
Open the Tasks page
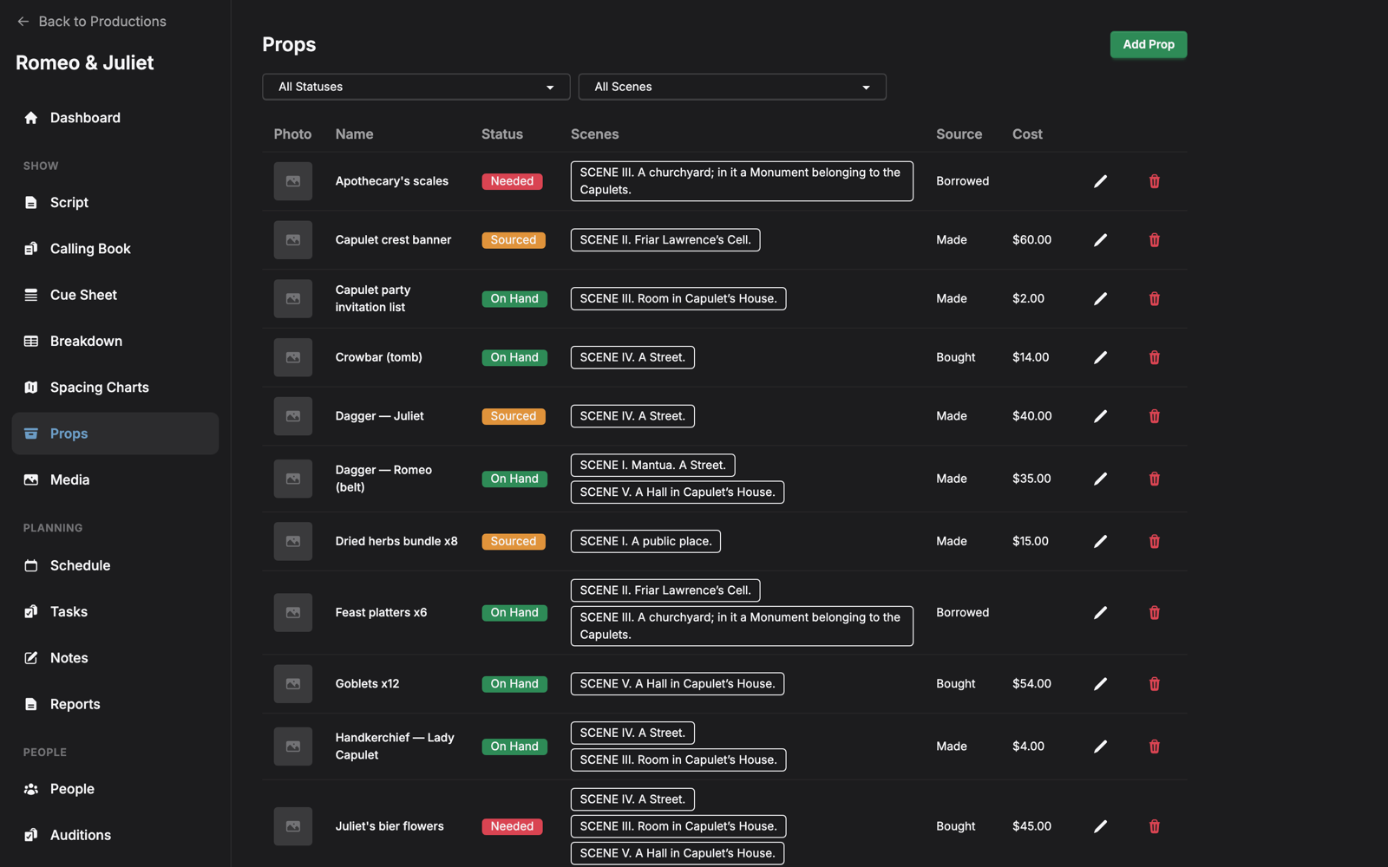tap(115, 611)
